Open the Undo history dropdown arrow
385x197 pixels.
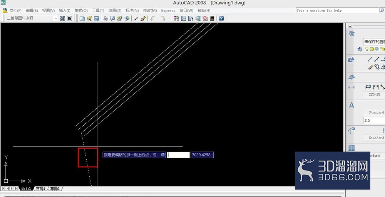(158, 19)
